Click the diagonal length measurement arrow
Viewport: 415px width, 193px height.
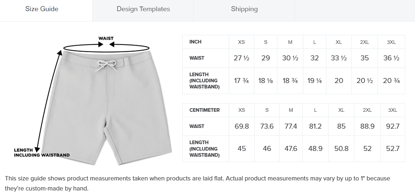[x=48, y=101]
